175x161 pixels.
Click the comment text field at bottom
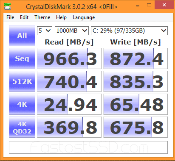click(88, 147)
